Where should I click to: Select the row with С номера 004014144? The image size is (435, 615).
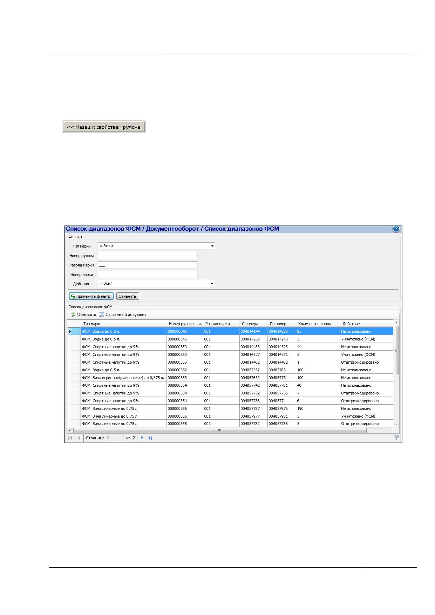[230, 331]
